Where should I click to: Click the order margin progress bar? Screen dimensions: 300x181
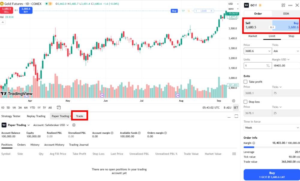coord(271,147)
